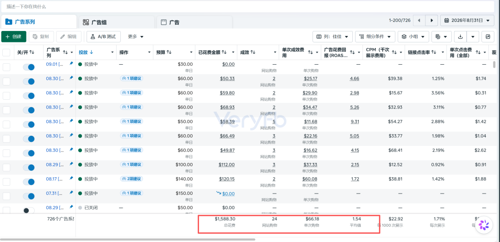This screenshot has height=242, width=500.
Task: Open the purple AI assistant floating icon
Action: tap(484, 225)
